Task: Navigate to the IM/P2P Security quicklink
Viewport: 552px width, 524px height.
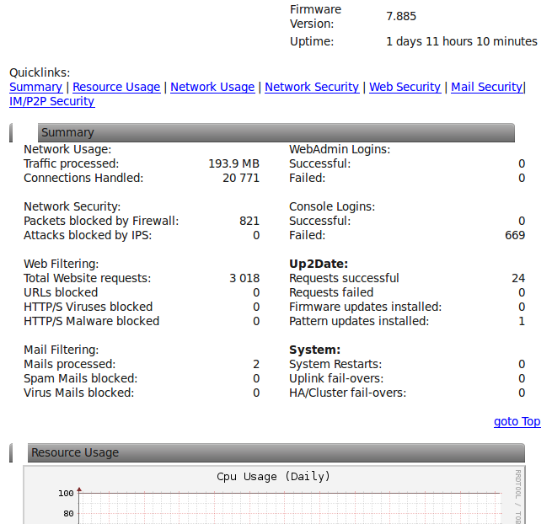Action: coord(51,101)
